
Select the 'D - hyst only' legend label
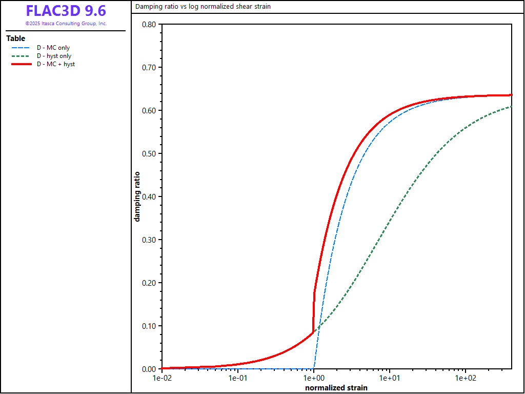tap(54, 56)
